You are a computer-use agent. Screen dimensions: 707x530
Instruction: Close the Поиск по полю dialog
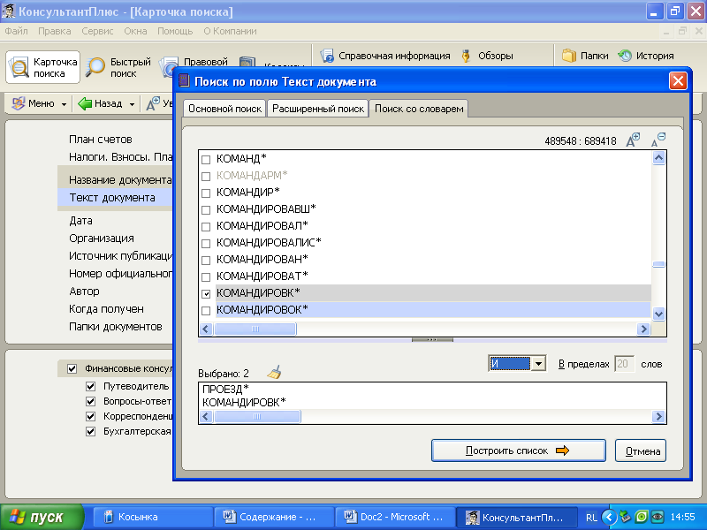tap(678, 81)
